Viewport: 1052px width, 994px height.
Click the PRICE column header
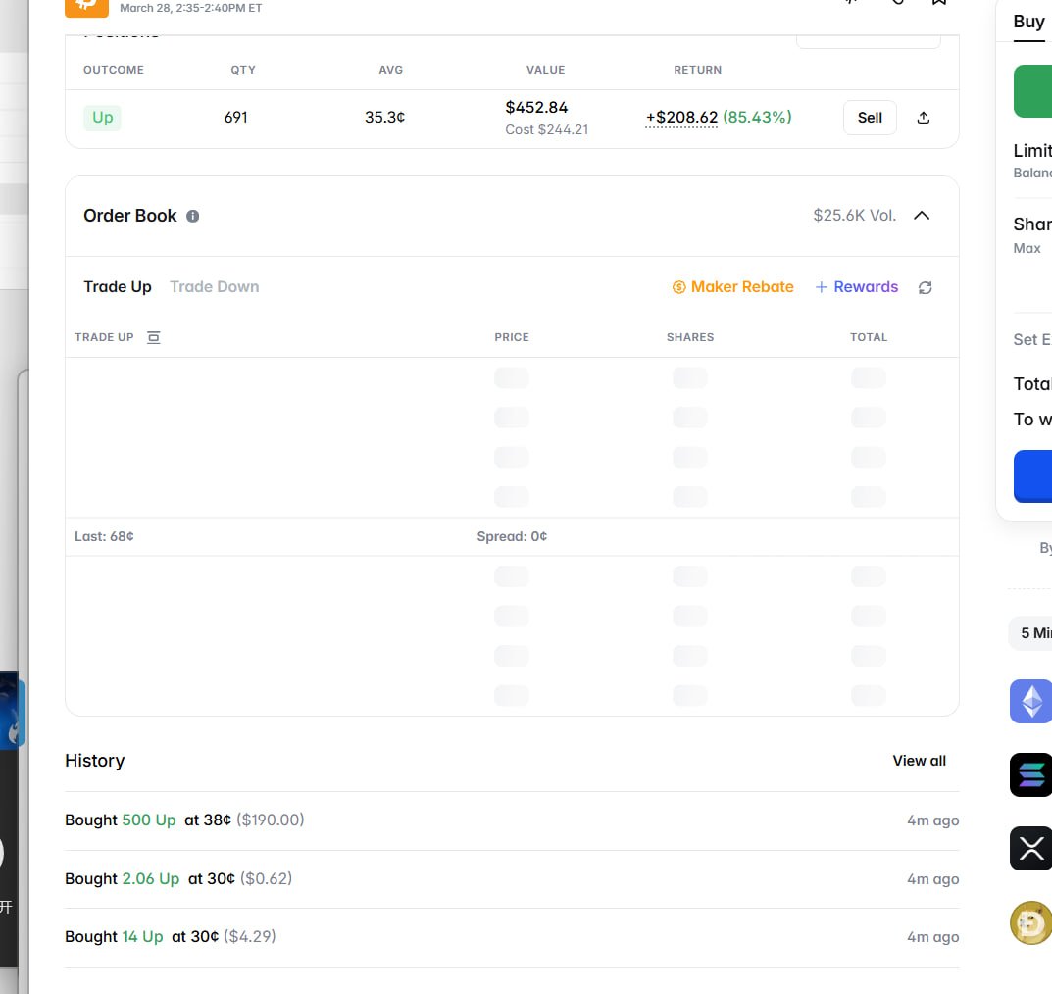pyautogui.click(x=512, y=337)
